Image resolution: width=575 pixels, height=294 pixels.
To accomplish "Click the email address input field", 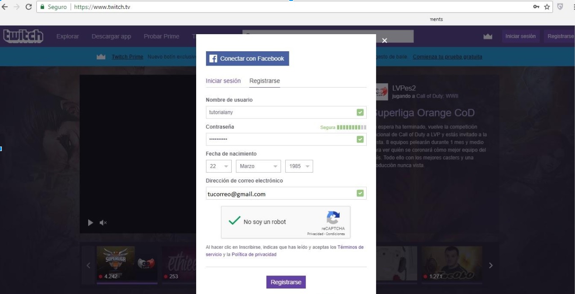I will 286,193.
